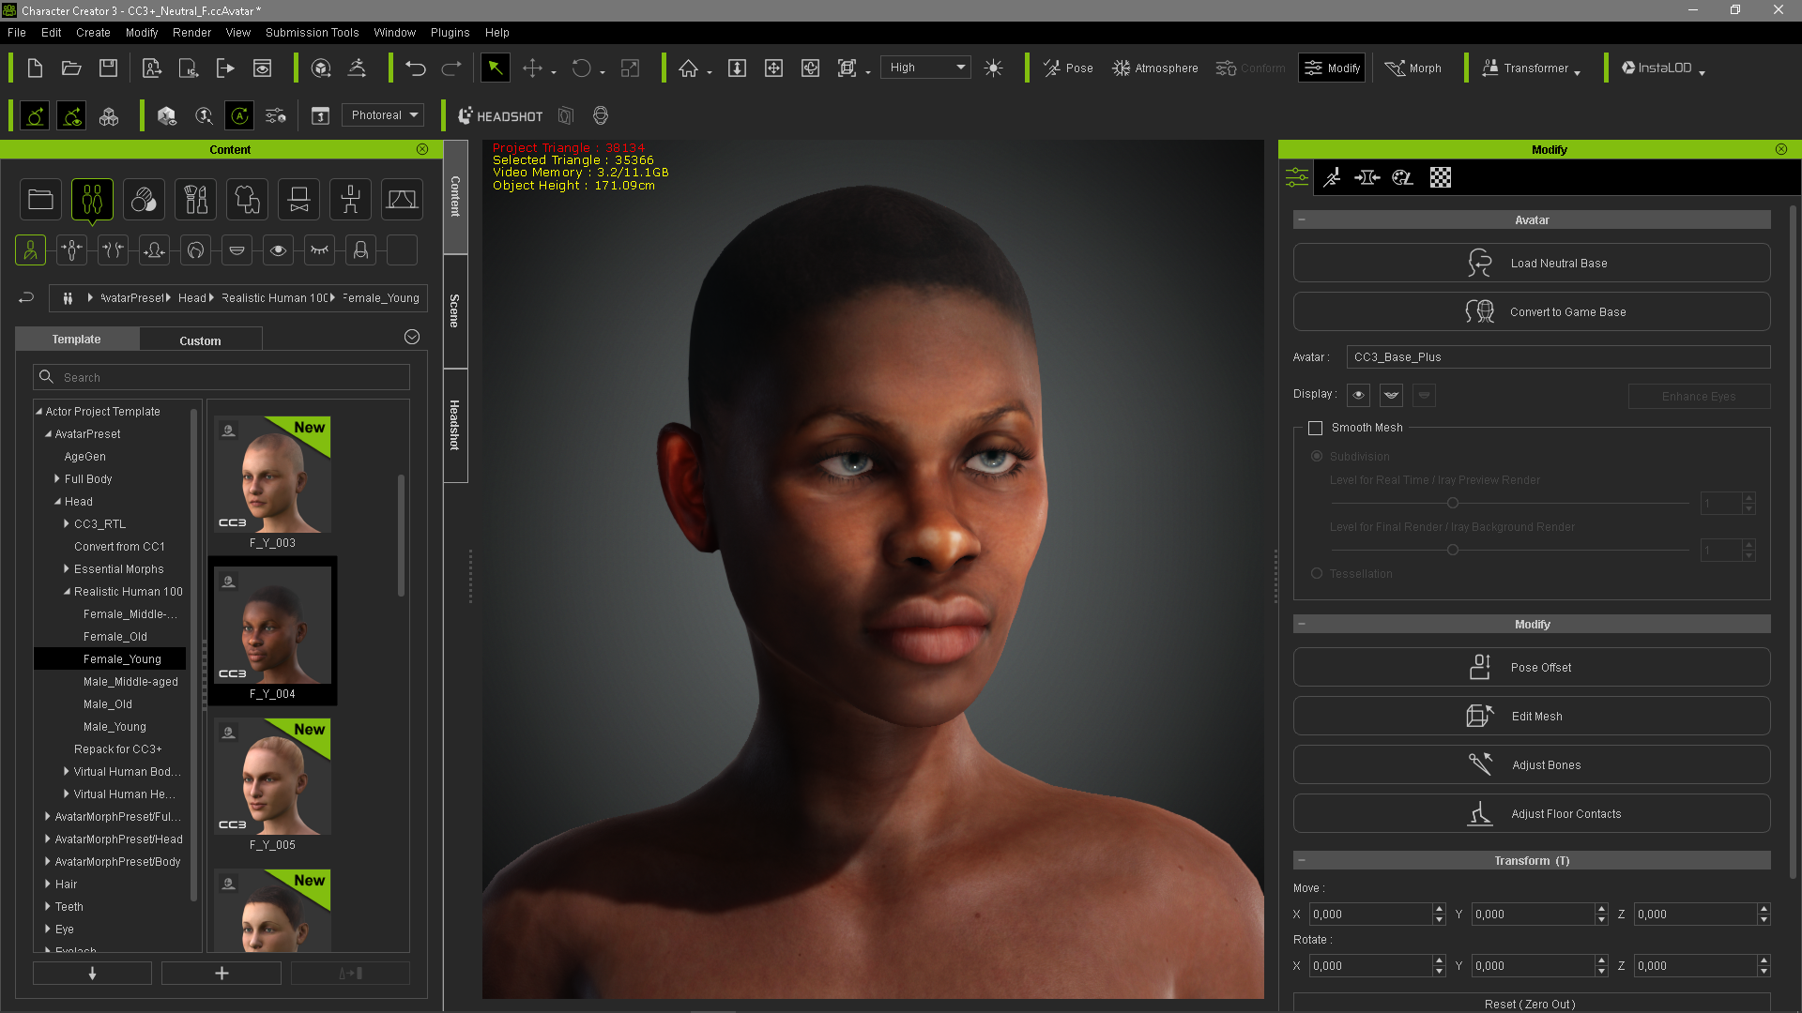Open the Transformer dropdown arrow
1802x1013 pixels.
coord(1577,72)
